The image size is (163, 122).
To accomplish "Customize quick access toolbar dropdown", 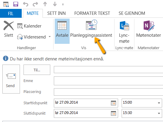I will (x=63, y=4).
